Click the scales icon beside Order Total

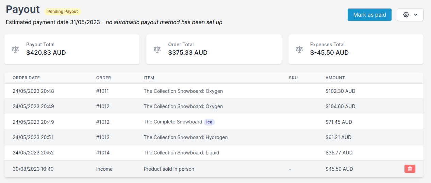(157, 49)
